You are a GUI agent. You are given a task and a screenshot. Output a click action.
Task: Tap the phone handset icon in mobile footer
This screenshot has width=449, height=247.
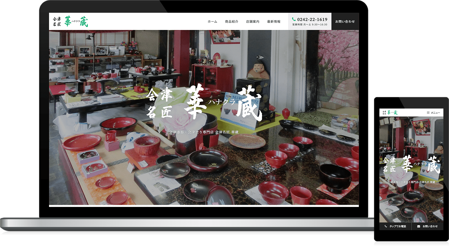386,226
